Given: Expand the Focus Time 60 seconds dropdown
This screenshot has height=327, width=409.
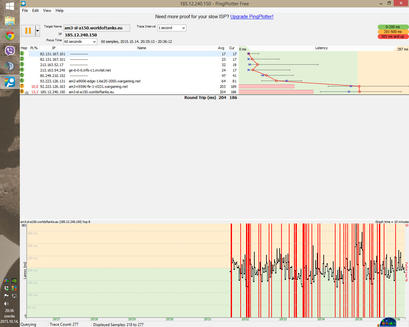Looking at the screenshot, I should click(80, 42).
